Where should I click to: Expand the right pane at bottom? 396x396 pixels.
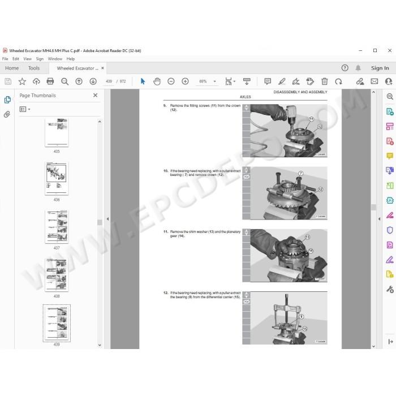[390, 342]
